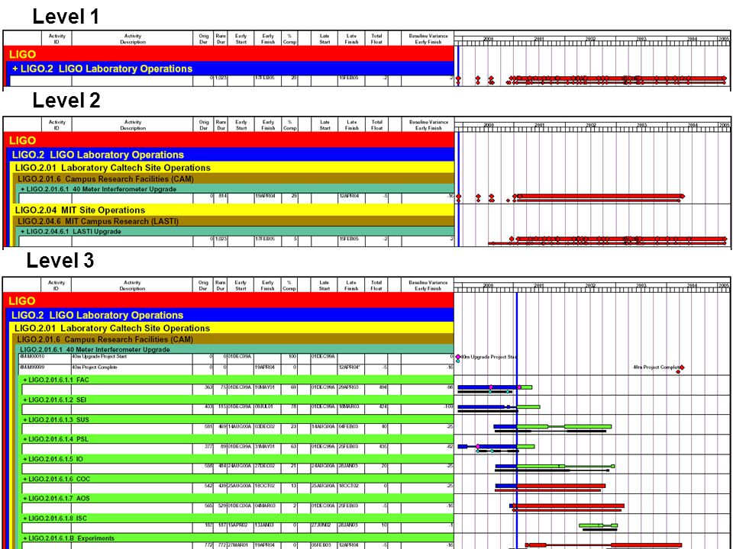Click Early Finish column header in Level 1
Image resolution: width=733 pixels, height=549 pixels.
click(268, 39)
